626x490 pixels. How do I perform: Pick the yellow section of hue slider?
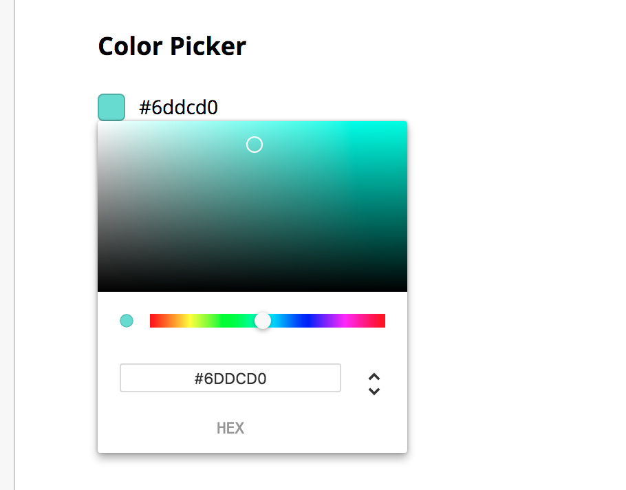[x=189, y=321]
